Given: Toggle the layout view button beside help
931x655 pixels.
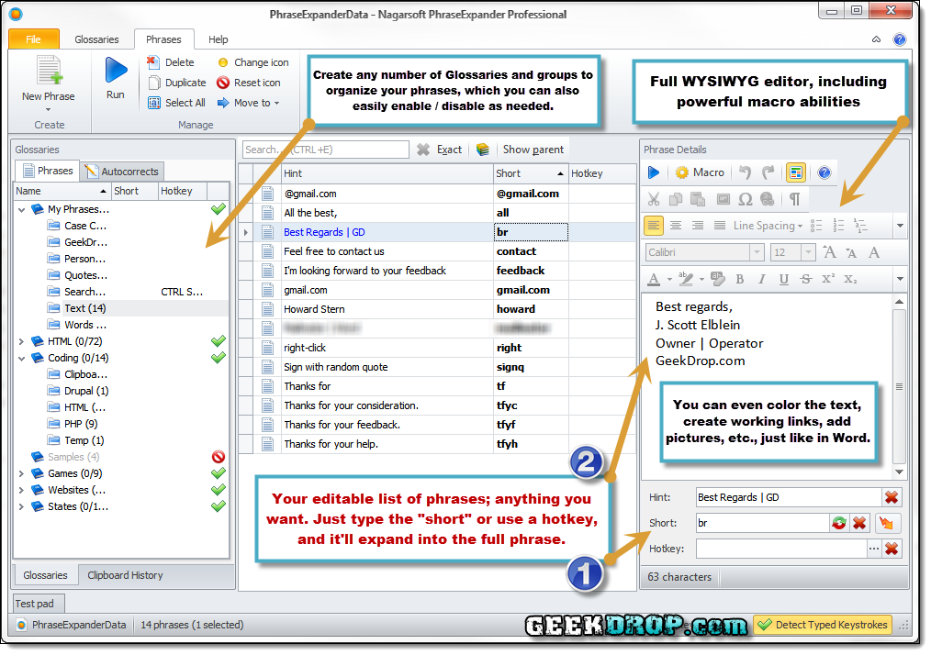Looking at the screenshot, I should [796, 172].
